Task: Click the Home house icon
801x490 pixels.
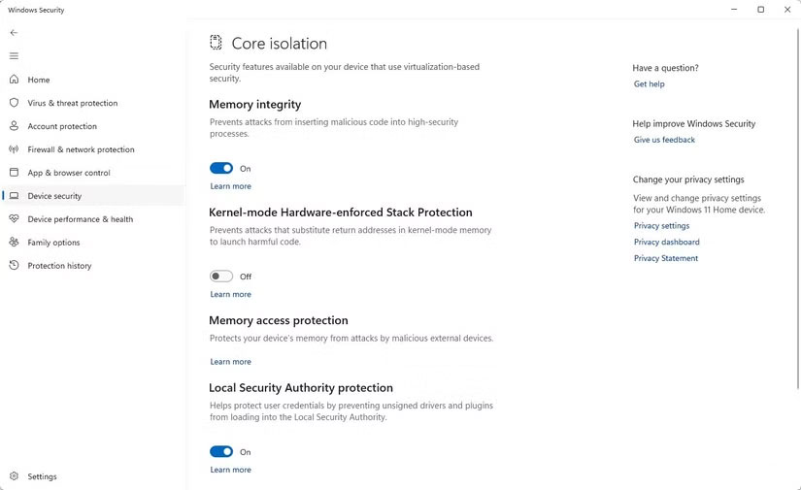Action: click(x=14, y=80)
